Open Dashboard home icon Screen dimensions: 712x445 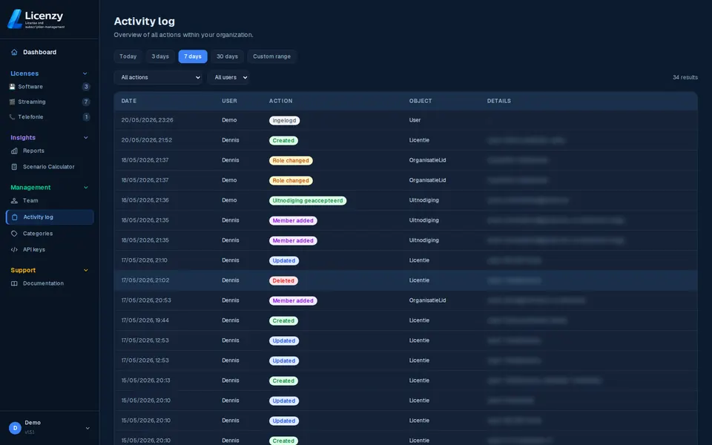[x=14, y=52]
